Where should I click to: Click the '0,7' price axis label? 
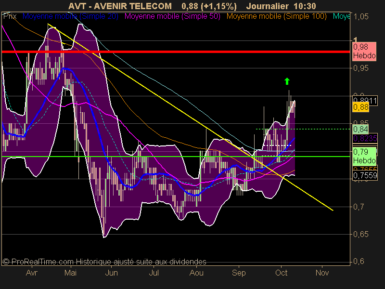pyautogui.click(x=359, y=207)
